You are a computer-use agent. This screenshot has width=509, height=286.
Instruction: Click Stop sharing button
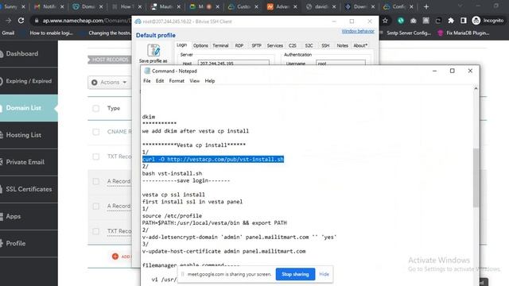(x=295, y=274)
